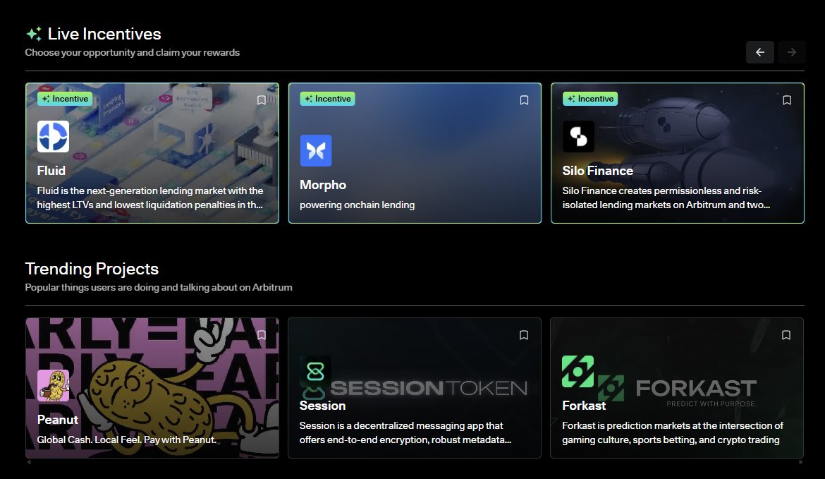
Task: Click the Fluid lending market description
Action: [x=150, y=198]
